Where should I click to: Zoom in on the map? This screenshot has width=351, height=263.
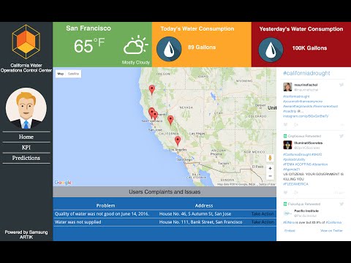click(x=270, y=168)
